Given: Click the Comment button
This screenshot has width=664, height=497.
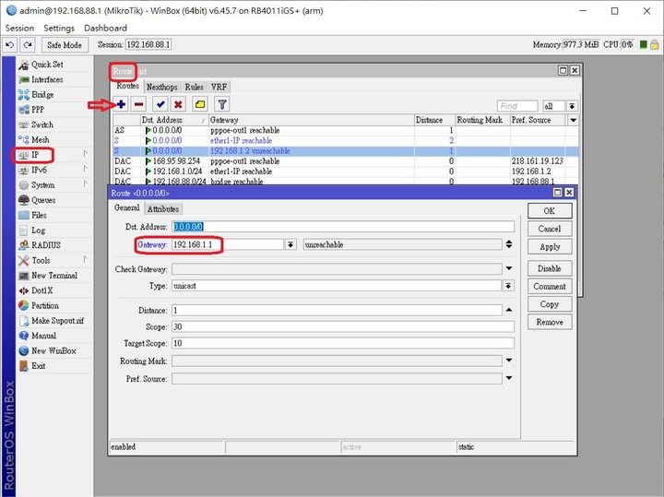Looking at the screenshot, I should (x=550, y=286).
